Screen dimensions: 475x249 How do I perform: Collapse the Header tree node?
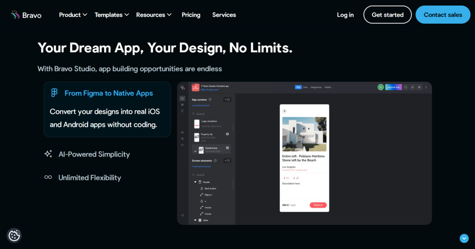[195, 182]
